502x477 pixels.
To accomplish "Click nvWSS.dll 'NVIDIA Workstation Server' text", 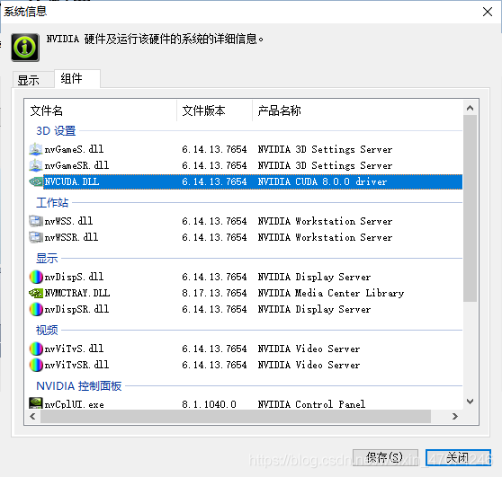I will point(325,221).
